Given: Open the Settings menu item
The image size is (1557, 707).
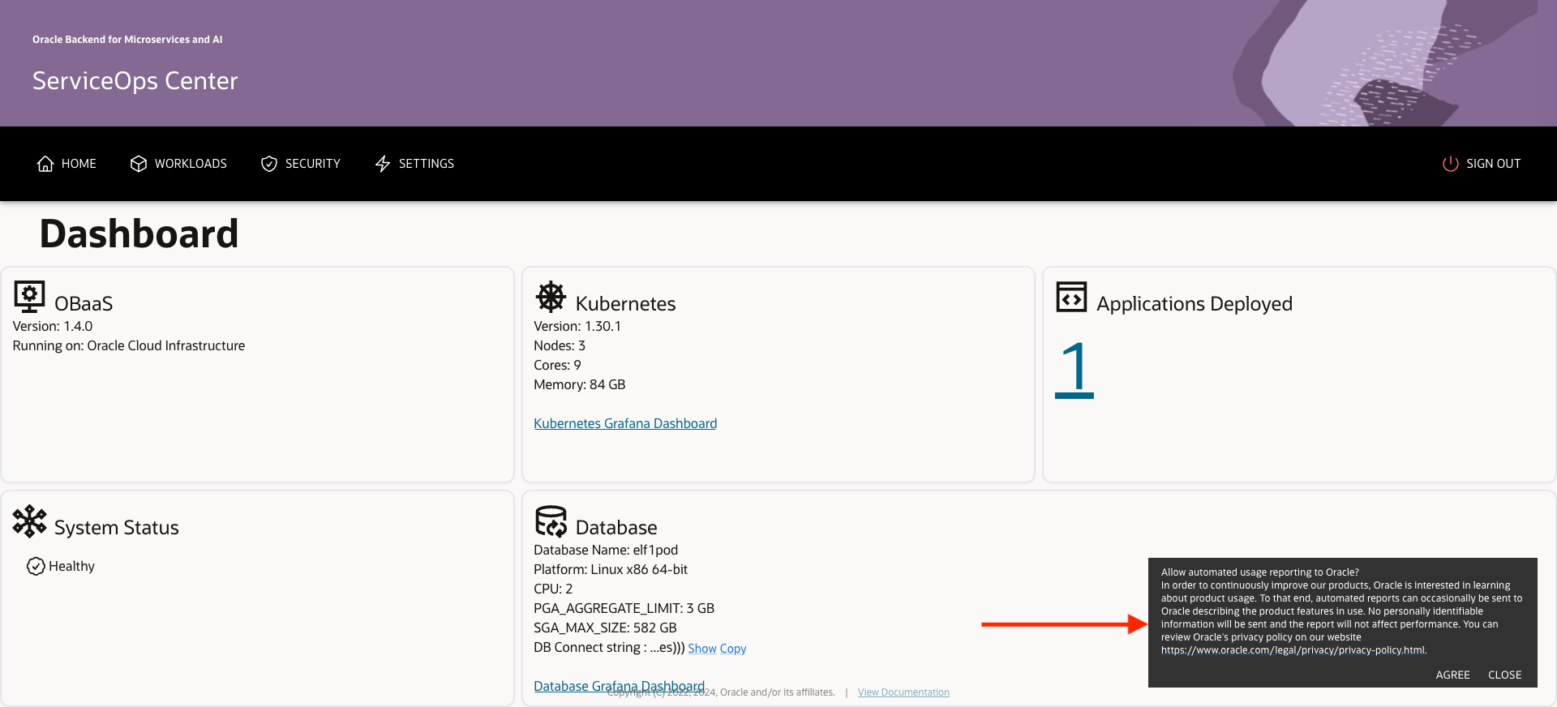Looking at the screenshot, I should [x=426, y=164].
